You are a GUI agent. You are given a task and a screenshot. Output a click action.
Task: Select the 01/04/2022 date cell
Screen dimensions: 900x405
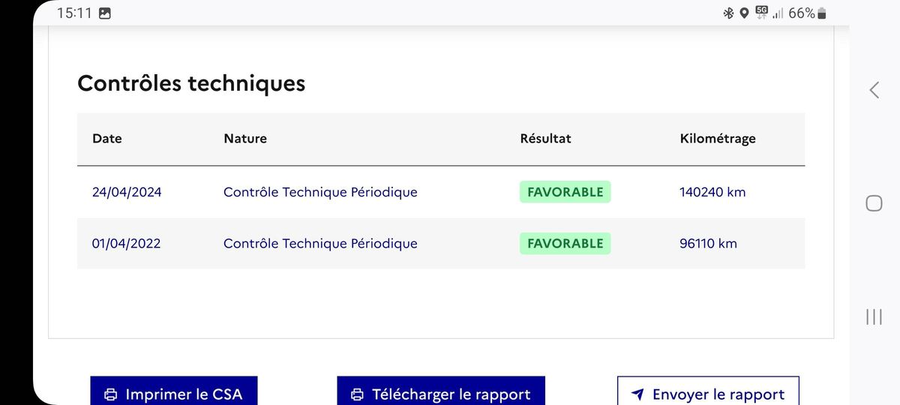point(127,243)
